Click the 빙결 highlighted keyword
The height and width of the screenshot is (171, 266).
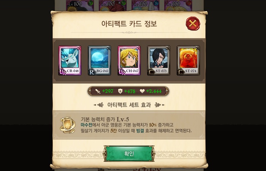140,131
